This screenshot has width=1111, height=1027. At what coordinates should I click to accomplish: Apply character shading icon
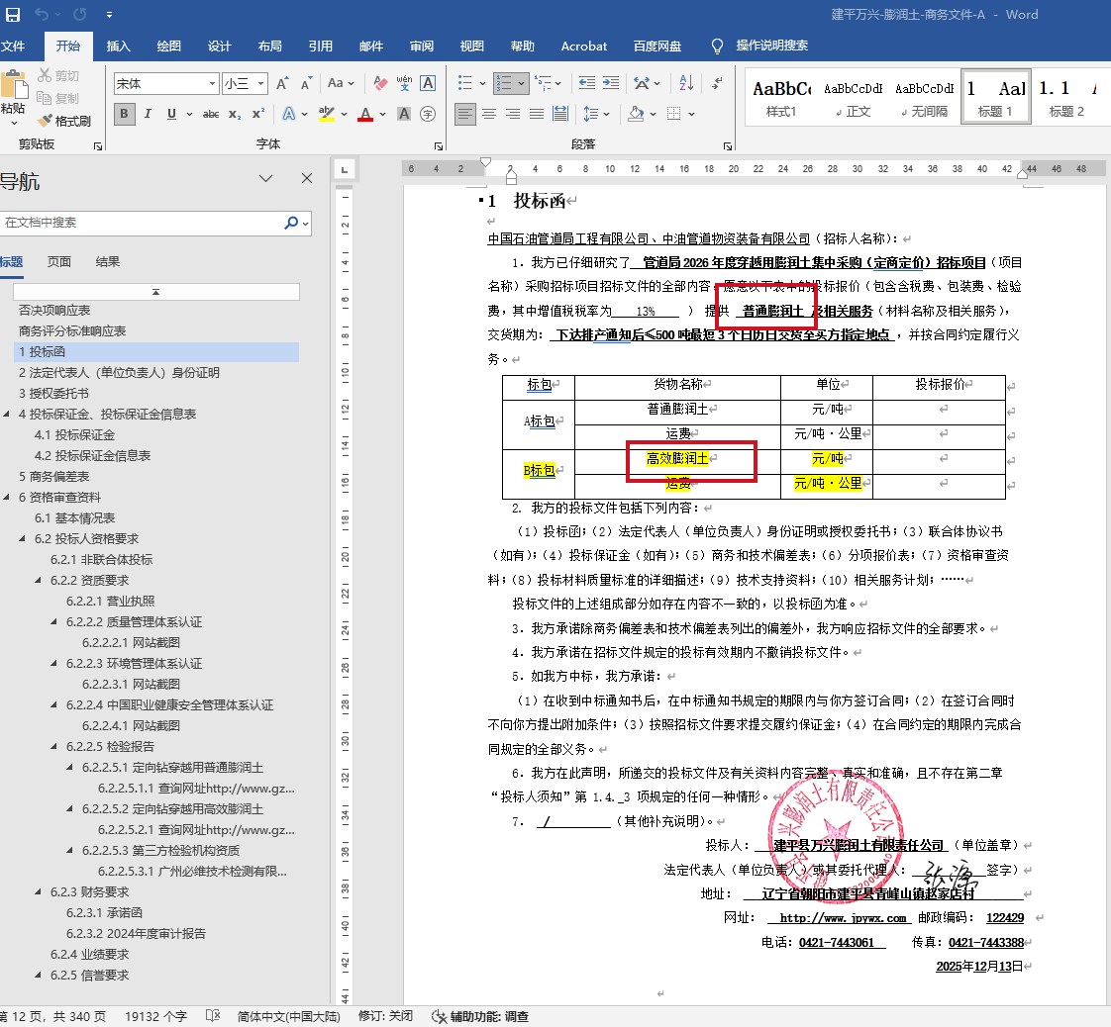[404, 114]
